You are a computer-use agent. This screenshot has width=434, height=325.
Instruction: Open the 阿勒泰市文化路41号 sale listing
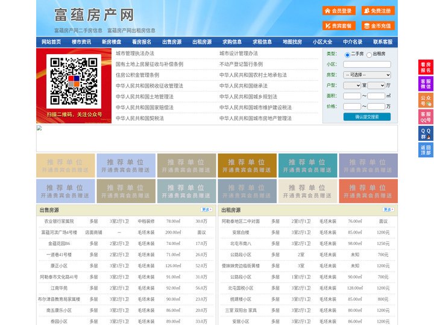[x=59, y=277]
